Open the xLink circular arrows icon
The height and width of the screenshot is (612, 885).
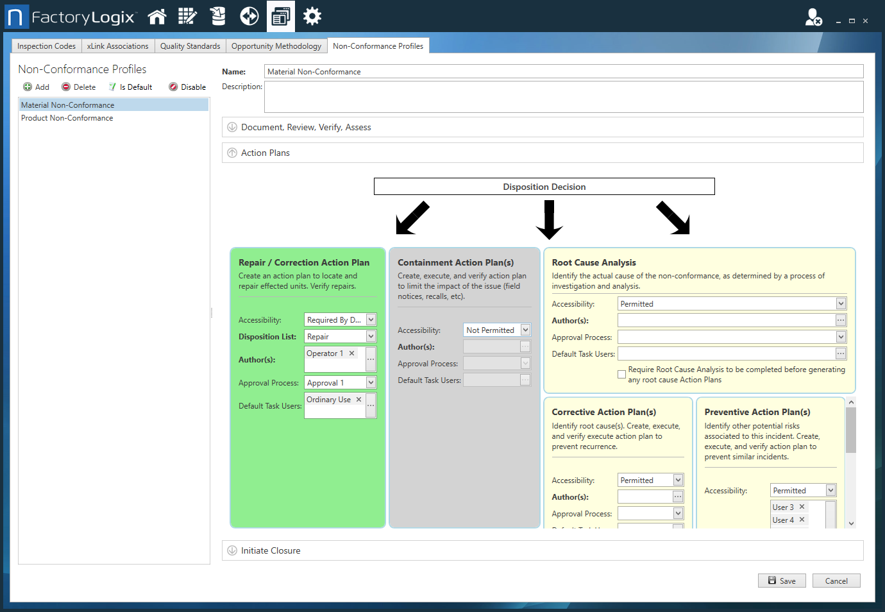(x=249, y=16)
